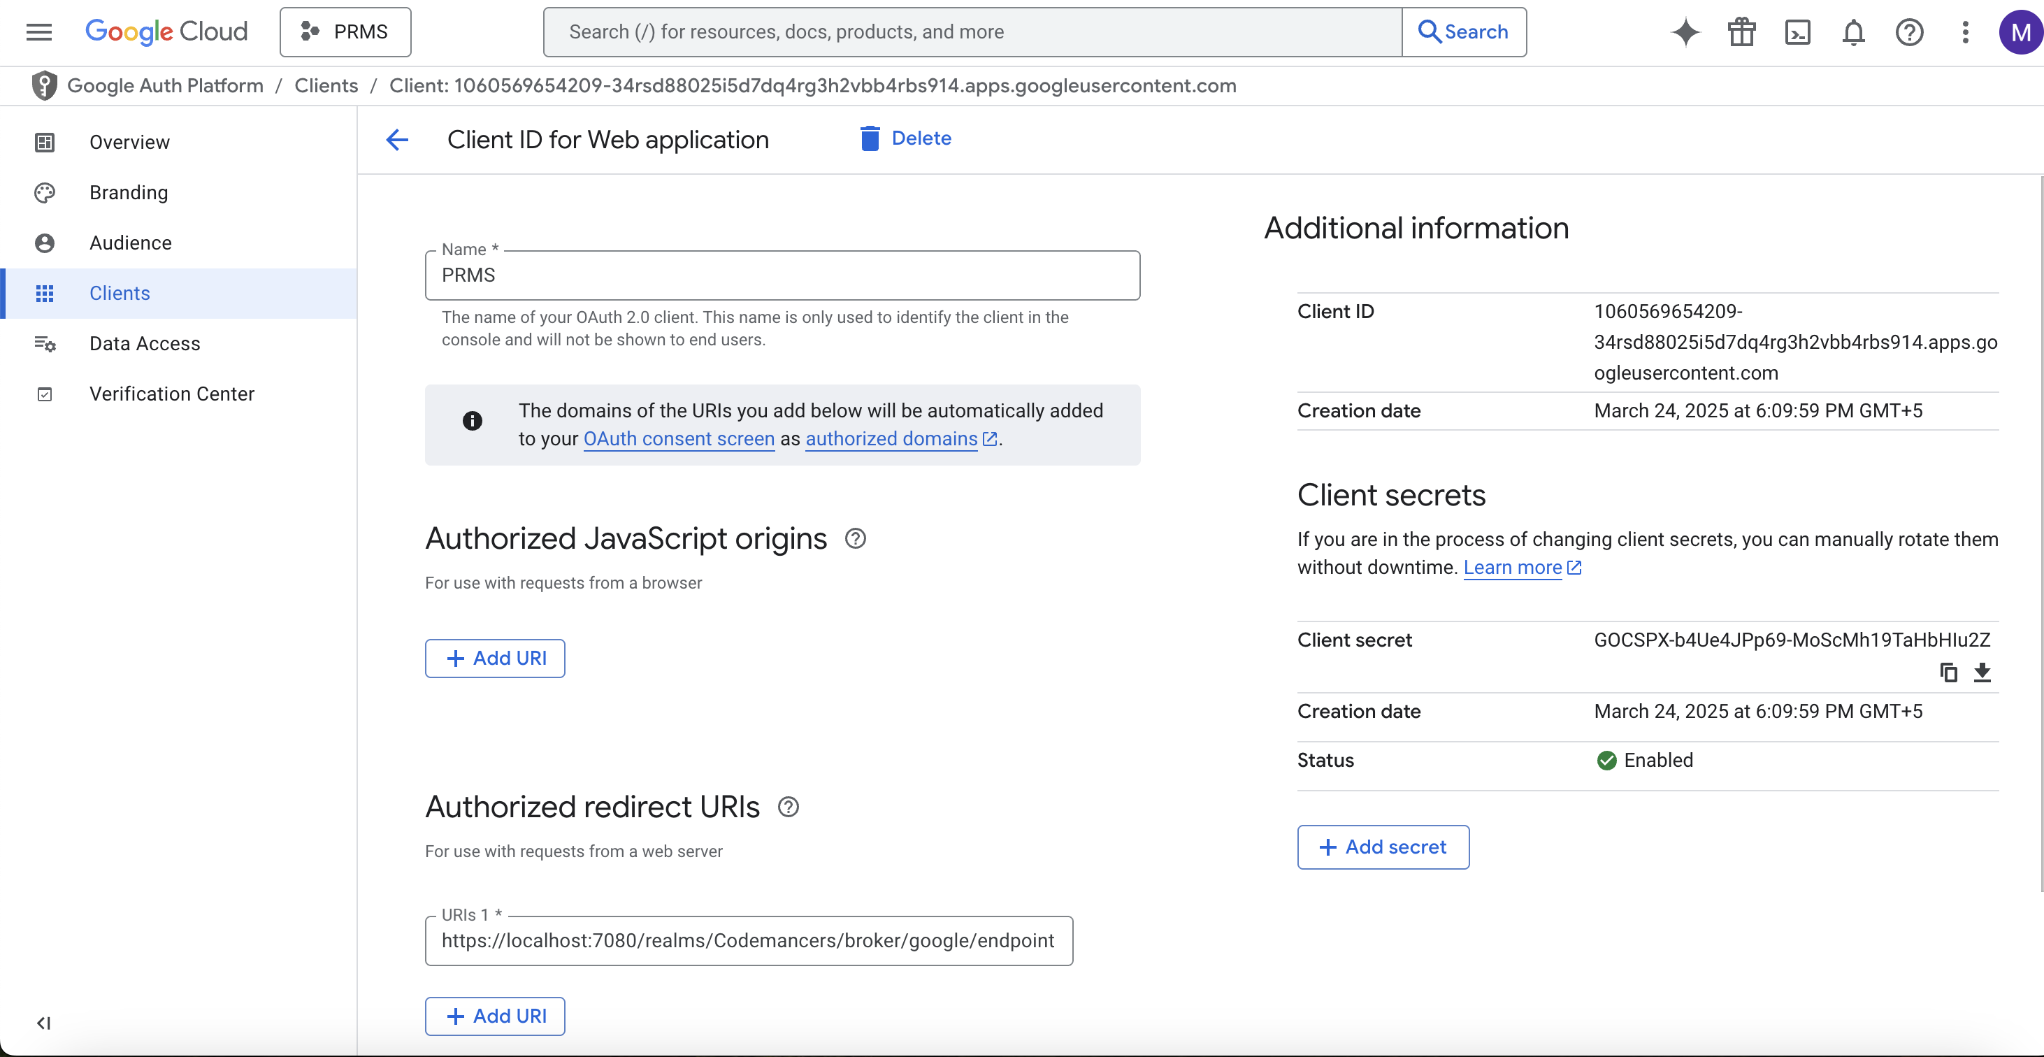Select Clients in the sidebar
Screen dimensions: 2044x1057
(119, 293)
